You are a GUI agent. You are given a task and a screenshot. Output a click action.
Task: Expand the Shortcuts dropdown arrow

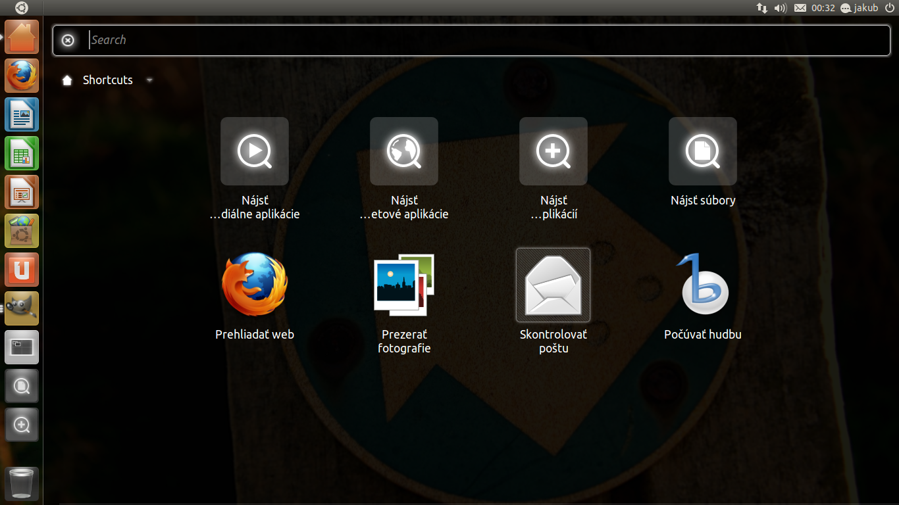(x=149, y=80)
